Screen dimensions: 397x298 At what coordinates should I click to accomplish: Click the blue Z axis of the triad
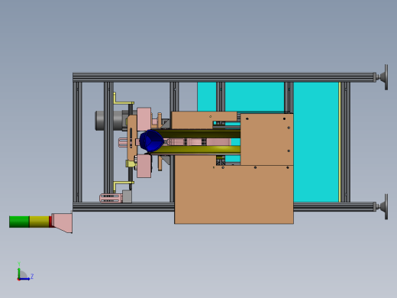coord(25,279)
